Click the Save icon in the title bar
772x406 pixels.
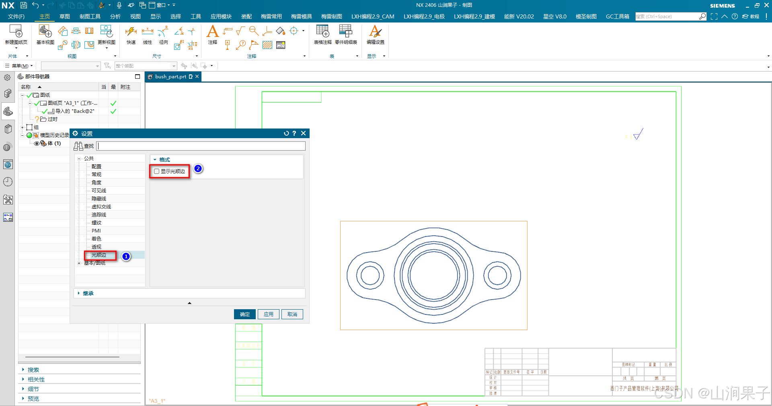point(23,5)
